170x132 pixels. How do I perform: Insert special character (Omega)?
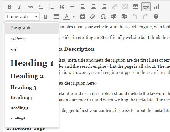pos(103,17)
